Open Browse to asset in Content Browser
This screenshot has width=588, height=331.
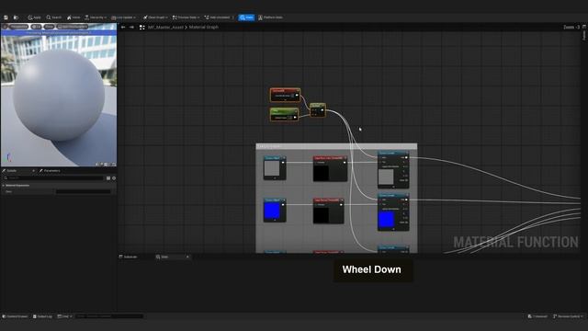(x=16, y=17)
